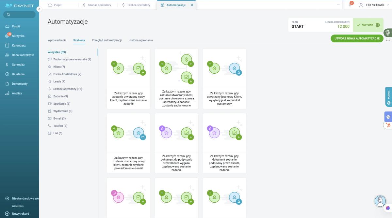The image size is (392, 218).
Task: Open Filip Kulikowski user menu
Action: [374, 5]
